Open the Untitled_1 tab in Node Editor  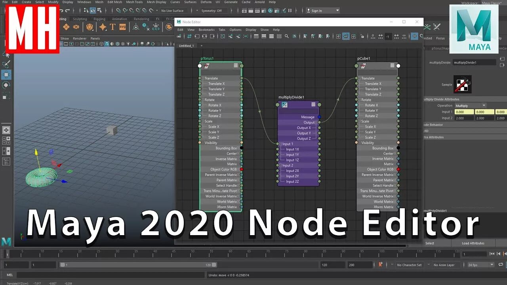tap(186, 46)
